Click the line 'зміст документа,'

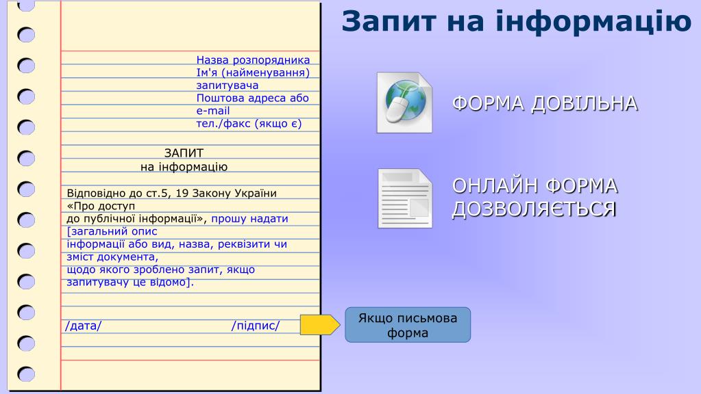pyautogui.click(x=112, y=257)
